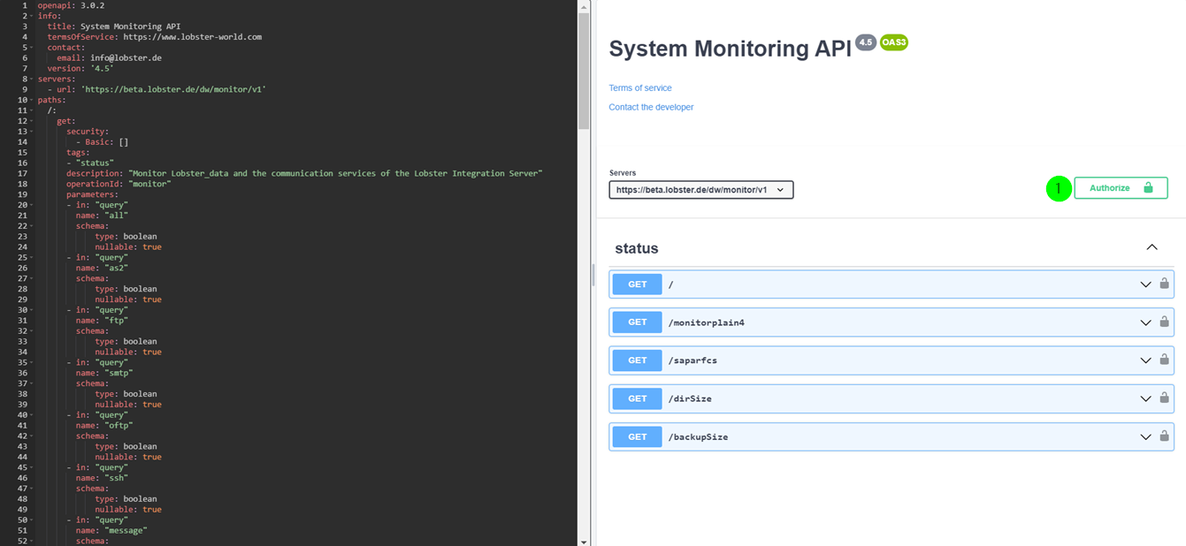Fold the info block at line 2
The height and width of the screenshot is (546, 1186).
[x=32, y=16]
